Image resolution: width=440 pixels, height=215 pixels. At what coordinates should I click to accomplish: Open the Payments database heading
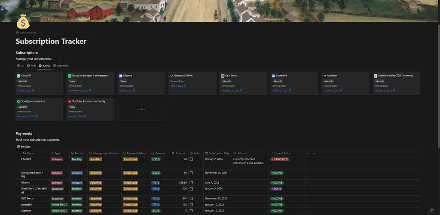(x=24, y=133)
